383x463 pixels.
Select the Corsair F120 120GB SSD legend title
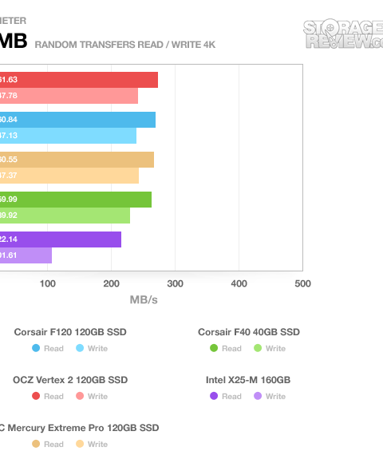click(70, 332)
